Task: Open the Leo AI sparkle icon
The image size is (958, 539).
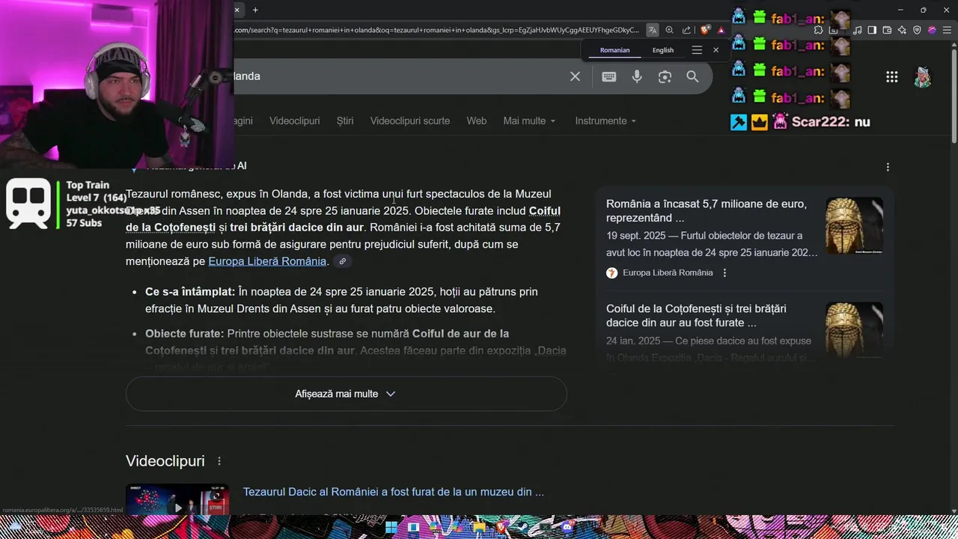Action: coord(902,30)
